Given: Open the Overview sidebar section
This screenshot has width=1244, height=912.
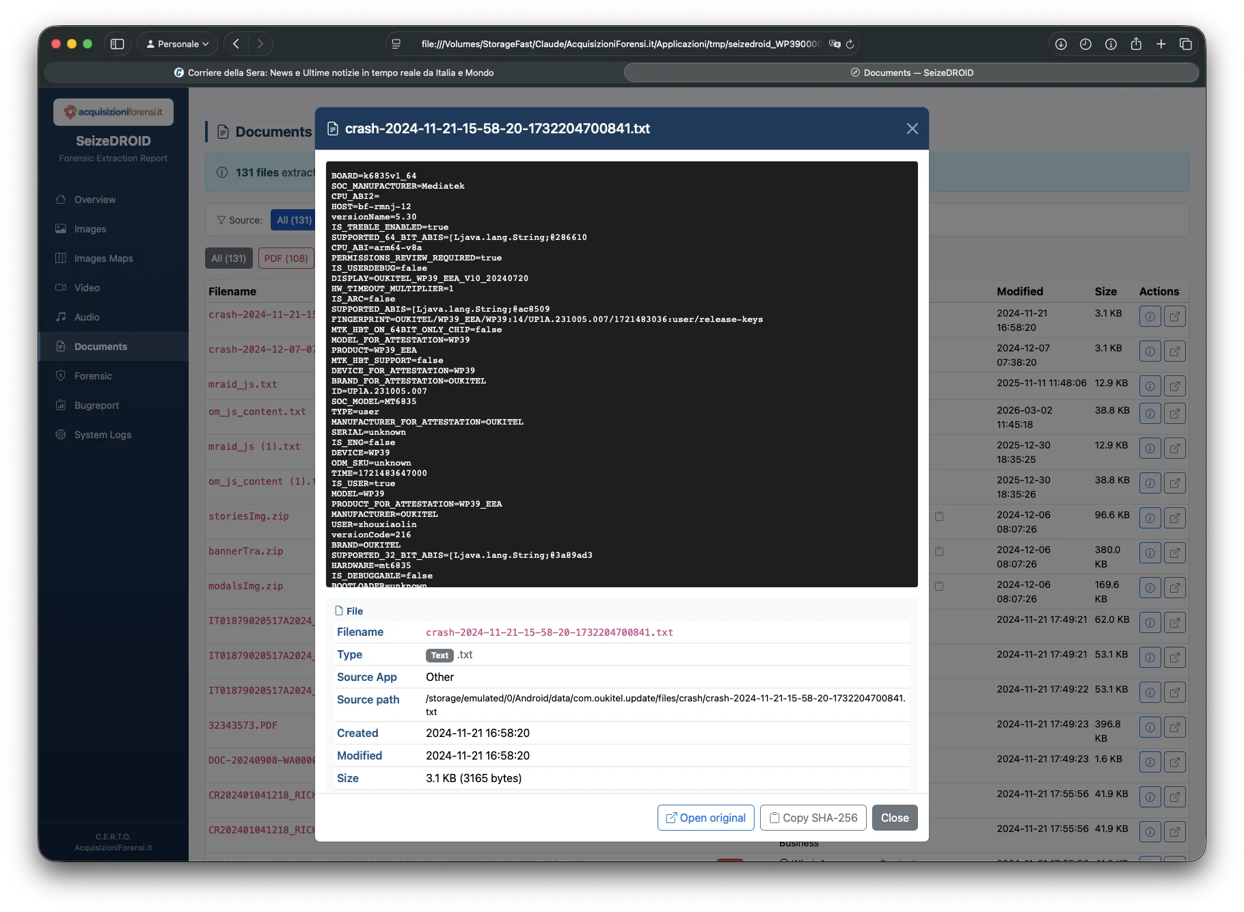Looking at the screenshot, I should [95, 200].
